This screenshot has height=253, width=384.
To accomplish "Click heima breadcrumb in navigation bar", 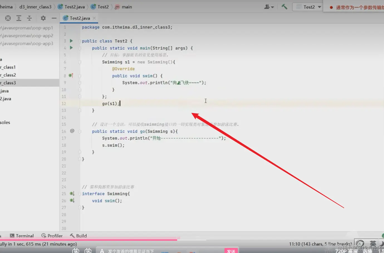I will point(6,7).
